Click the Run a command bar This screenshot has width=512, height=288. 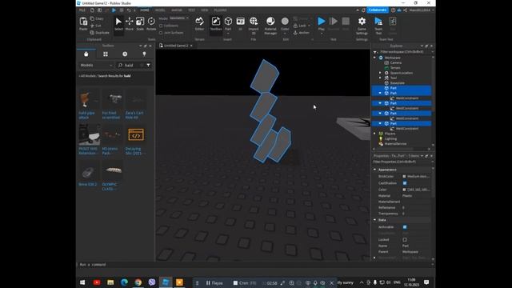(x=254, y=265)
